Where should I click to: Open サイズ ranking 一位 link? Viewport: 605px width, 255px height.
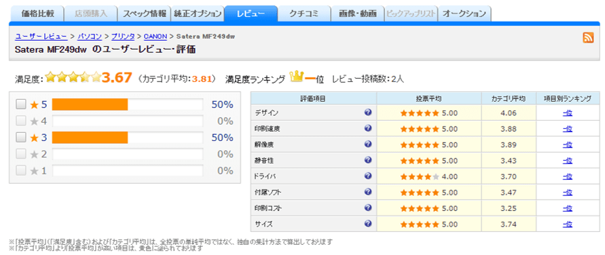pos(568,224)
